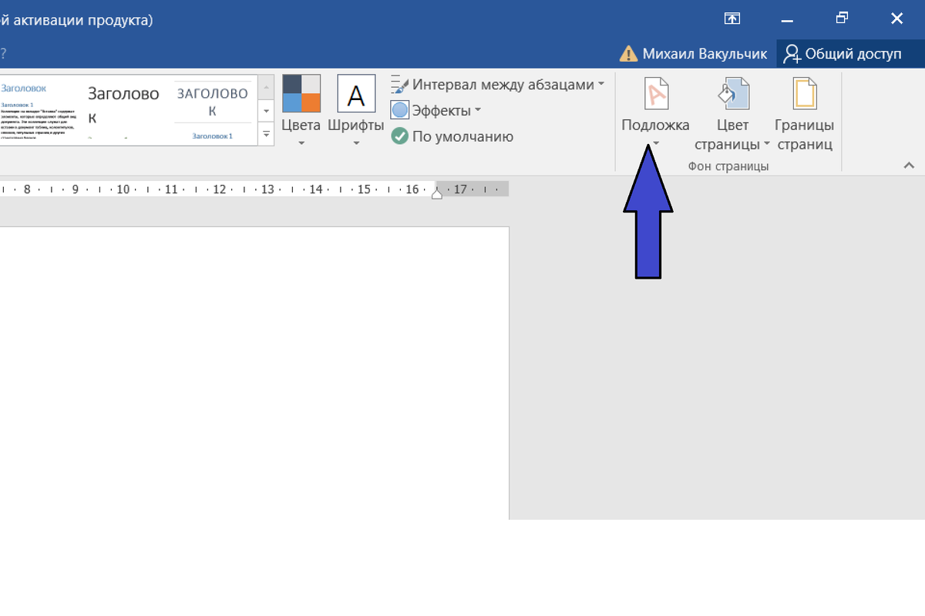Image resolution: width=925 pixels, height=616 pixels.
Task: Open the Эффекты theme effects dropdown
Action: (436, 110)
